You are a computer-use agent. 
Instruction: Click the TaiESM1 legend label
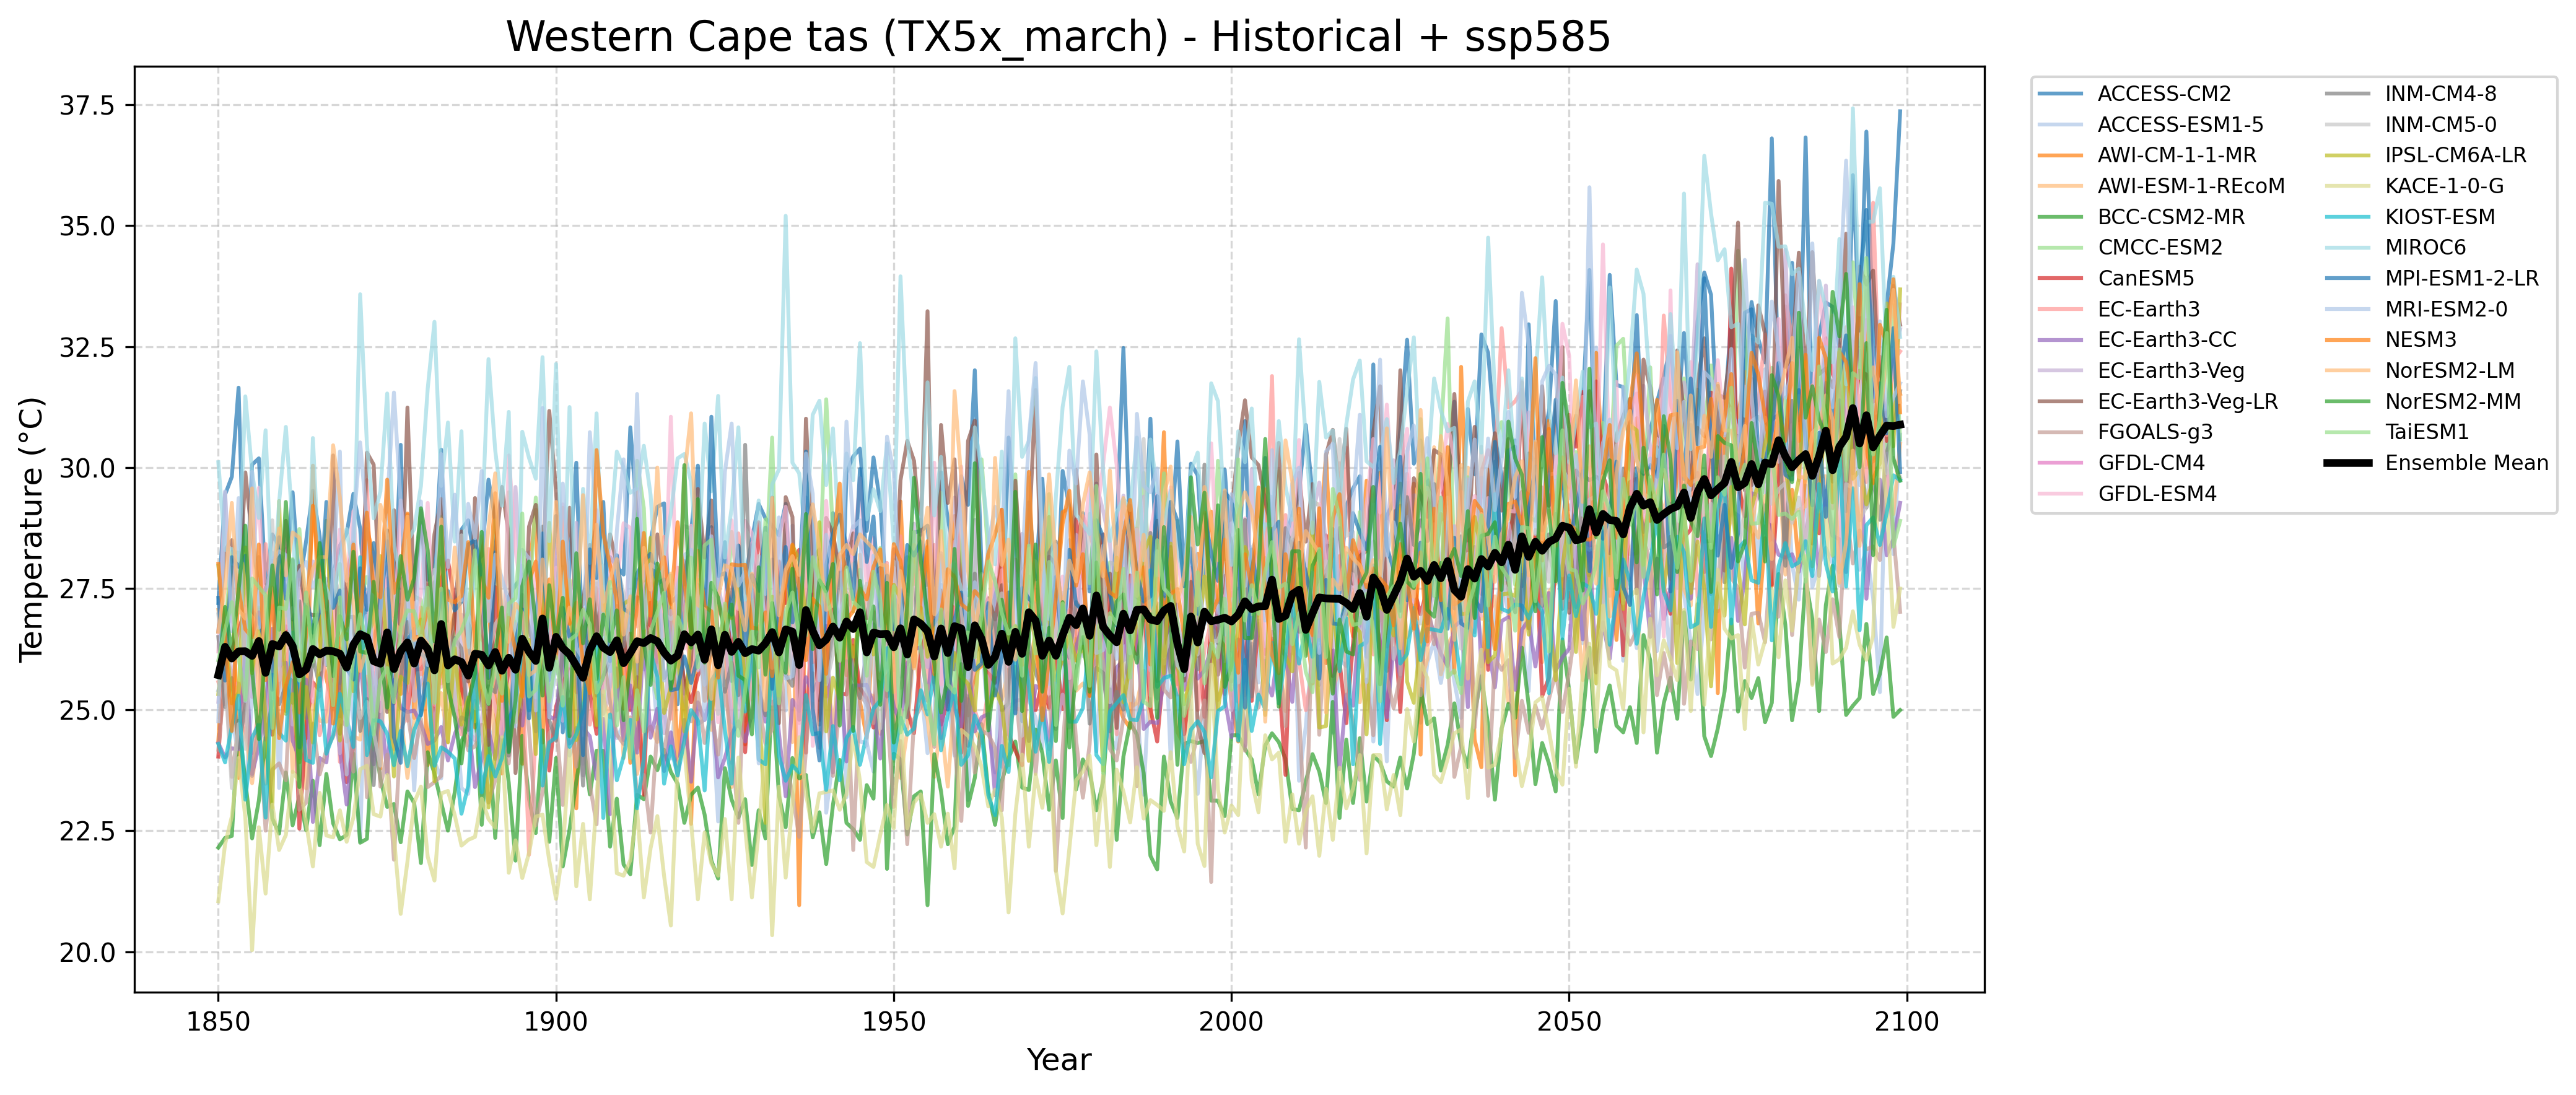[x=2426, y=432]
